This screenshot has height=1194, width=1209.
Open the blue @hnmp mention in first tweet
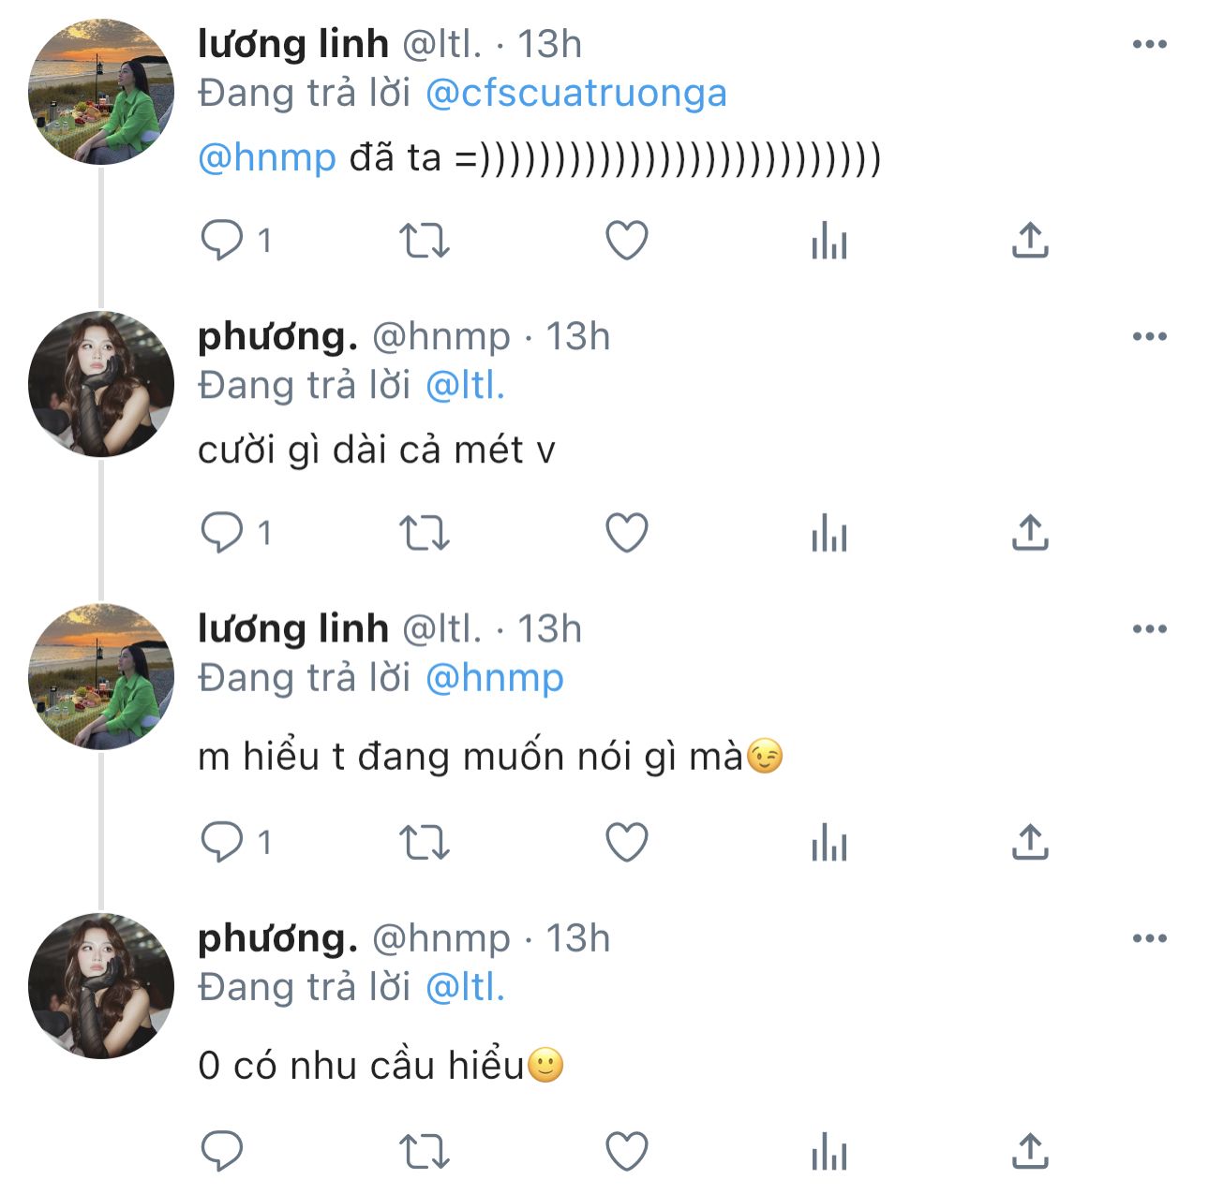click(267, 158)
